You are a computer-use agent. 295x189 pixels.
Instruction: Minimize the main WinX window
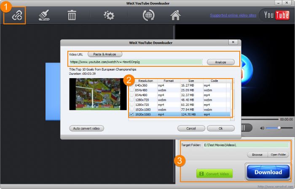coord(278,3)
